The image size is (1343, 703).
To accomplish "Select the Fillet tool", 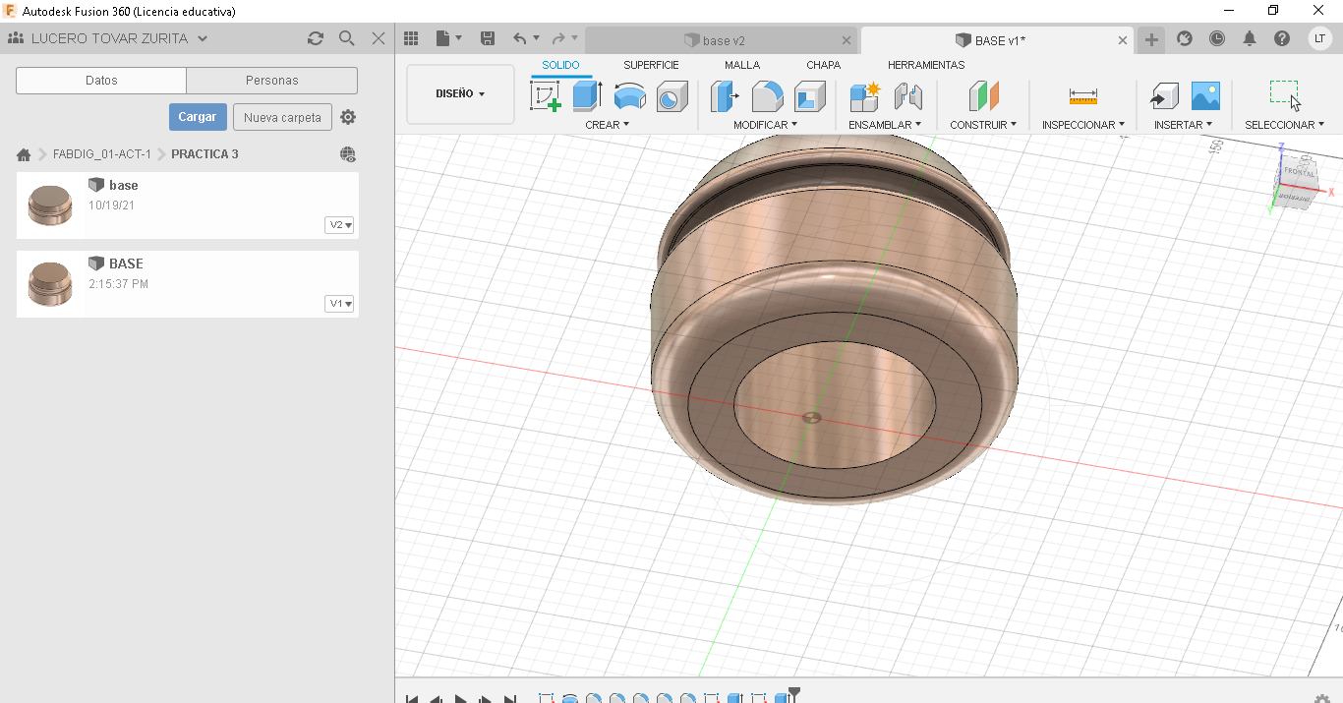I will [767, 96].
